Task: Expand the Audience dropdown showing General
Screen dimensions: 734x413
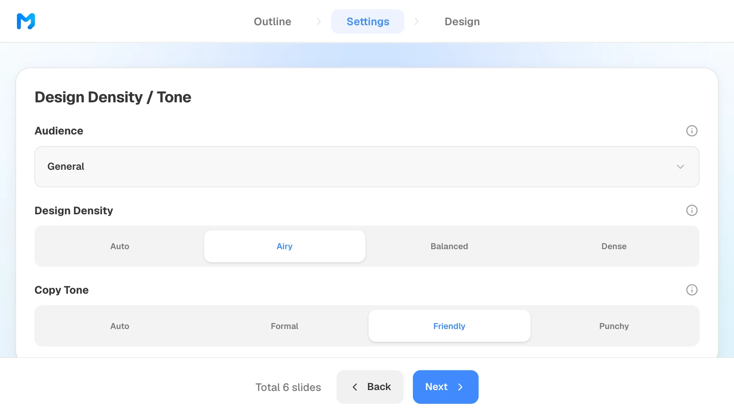Action: pos(367,167)
